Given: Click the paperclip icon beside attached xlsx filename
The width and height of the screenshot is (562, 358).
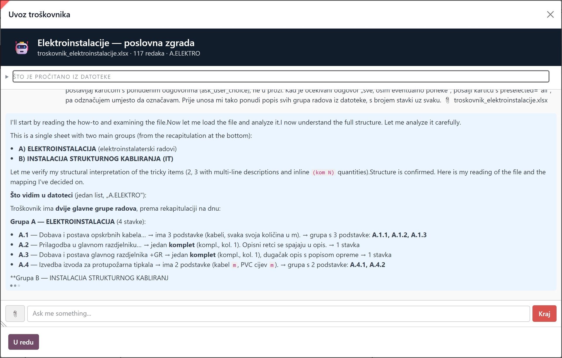Looking at the screenshot, I should (447, 100).
